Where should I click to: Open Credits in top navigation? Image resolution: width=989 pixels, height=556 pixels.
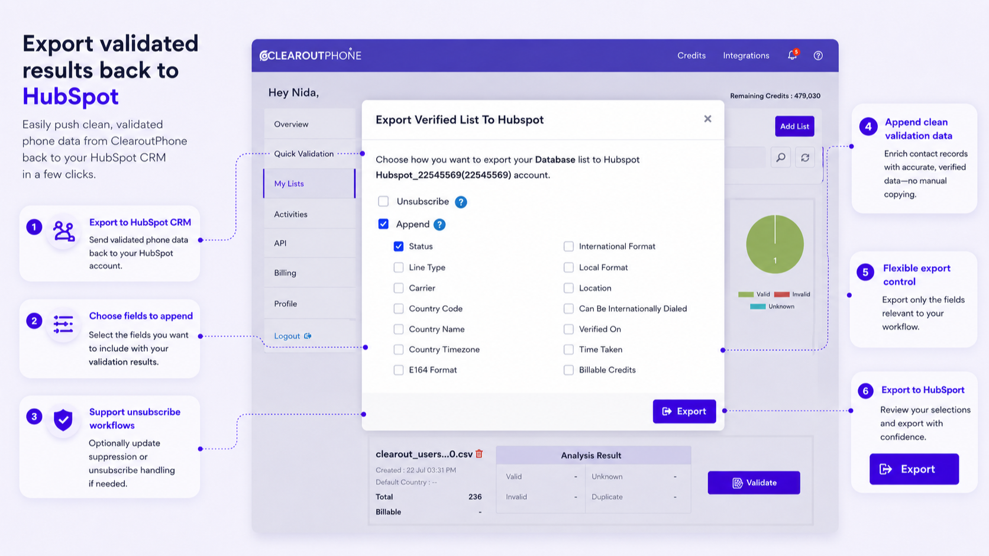[691, 55]
